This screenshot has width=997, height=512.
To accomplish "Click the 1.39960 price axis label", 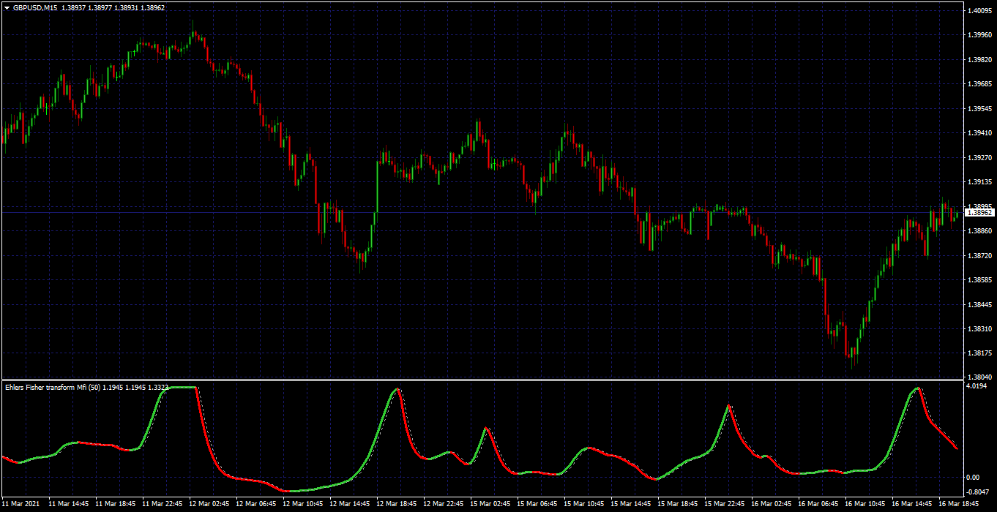I will (979, 35).
